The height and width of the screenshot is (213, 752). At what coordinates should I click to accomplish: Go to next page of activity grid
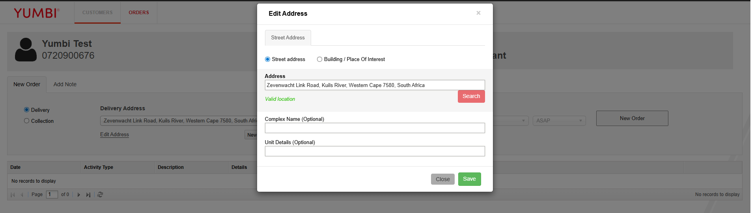(79, 194)
